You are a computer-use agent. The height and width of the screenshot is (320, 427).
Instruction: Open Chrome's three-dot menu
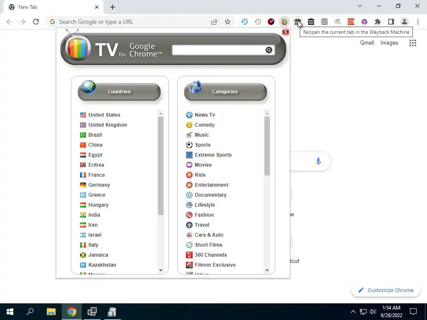(x=418, y=22)
